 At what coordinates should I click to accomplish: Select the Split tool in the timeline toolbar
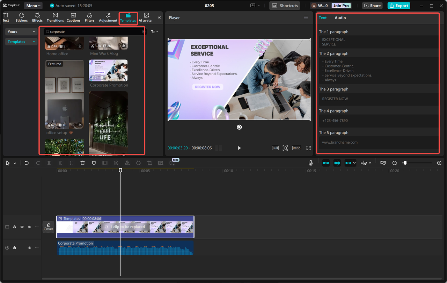(49, 163)
